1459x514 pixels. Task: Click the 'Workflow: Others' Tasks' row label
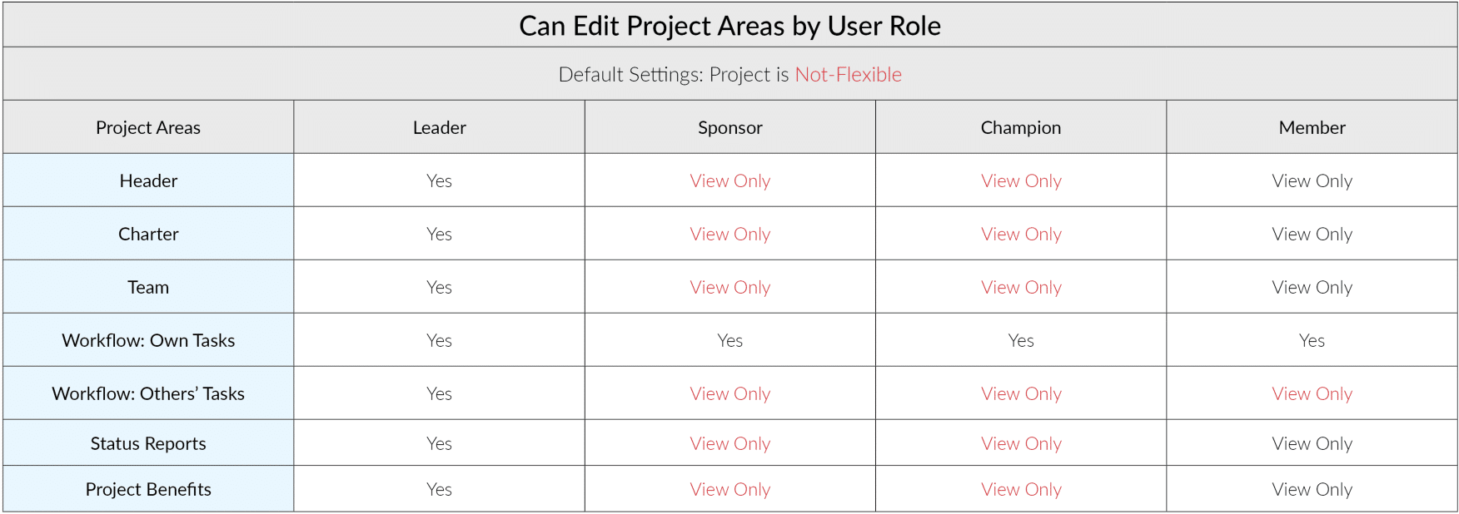(x=148, y=393)
